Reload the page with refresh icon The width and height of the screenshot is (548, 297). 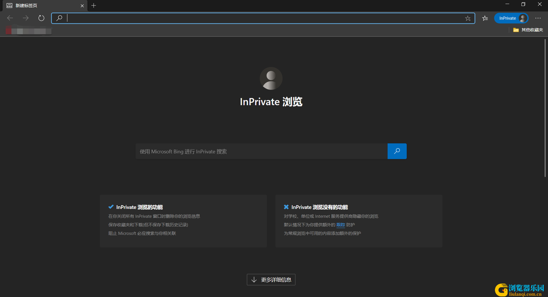pos(41,18)
